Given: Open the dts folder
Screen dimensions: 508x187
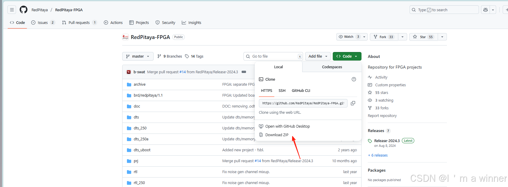Looking at the screenshot, I should [x=136, y=117].
